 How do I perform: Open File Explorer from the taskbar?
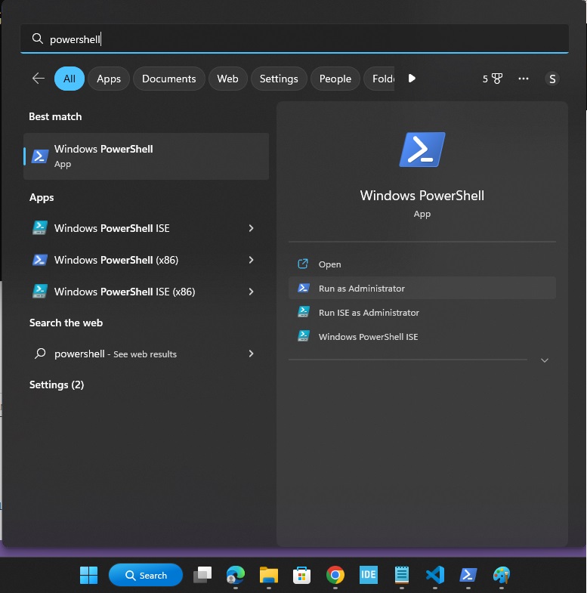(x=268, y=575)
